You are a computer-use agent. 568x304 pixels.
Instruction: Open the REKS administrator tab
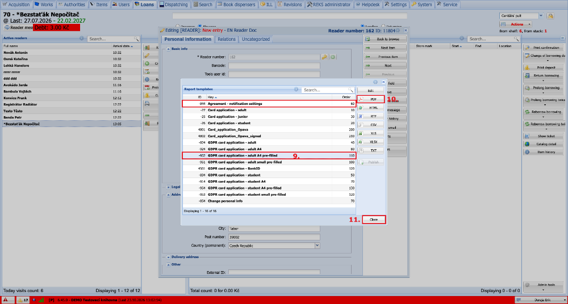[328, 5]
